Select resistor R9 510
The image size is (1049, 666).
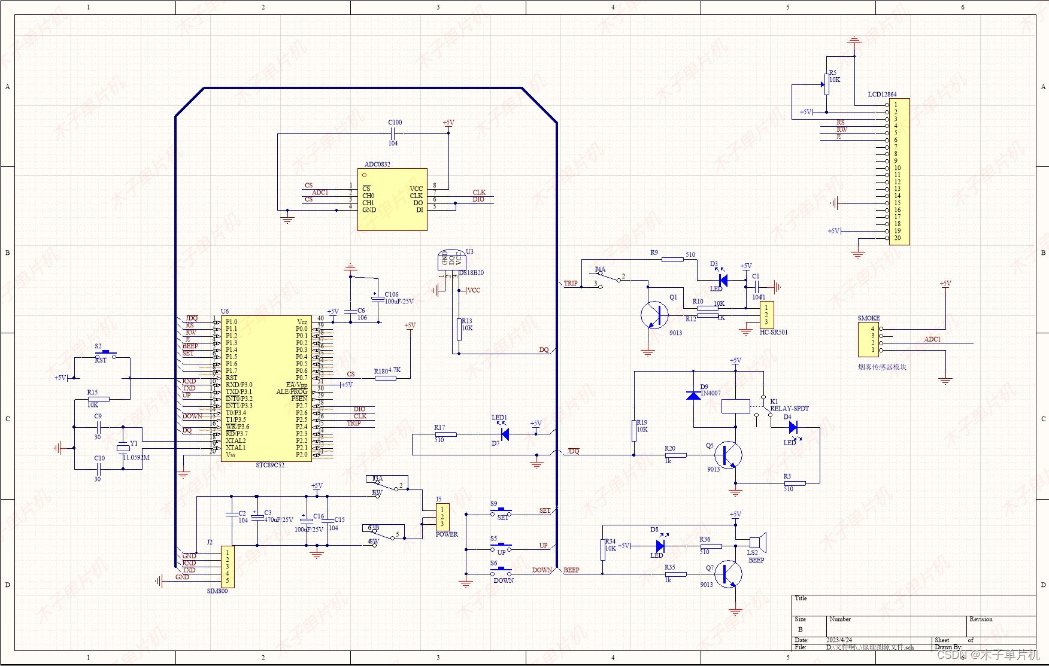[x=672, y=259]
